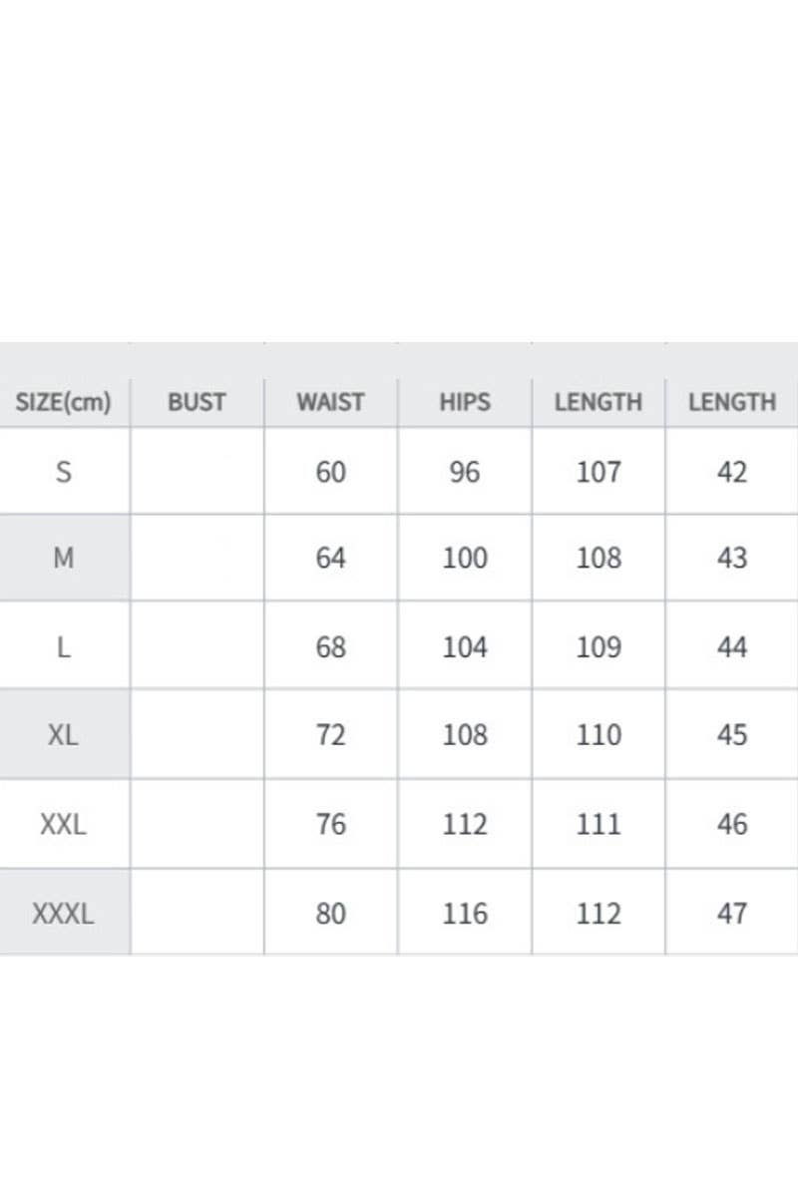This screenshot has height=1197, width=798.
Task: Select hips value 116 for size XXXL
Action: pos(465,914)
